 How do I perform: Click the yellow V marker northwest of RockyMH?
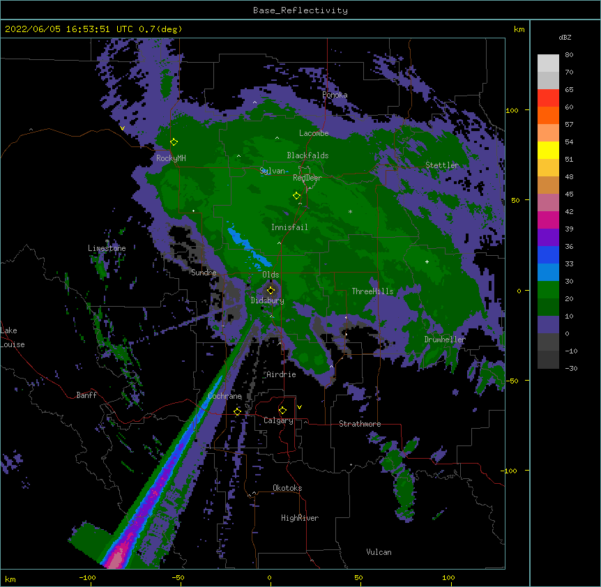pyautogui.click(x=122, y=128)
